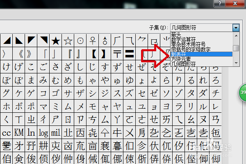Select bopomofo ㄚ character cell
Screen dimensions: 246x164
[117, 120]
